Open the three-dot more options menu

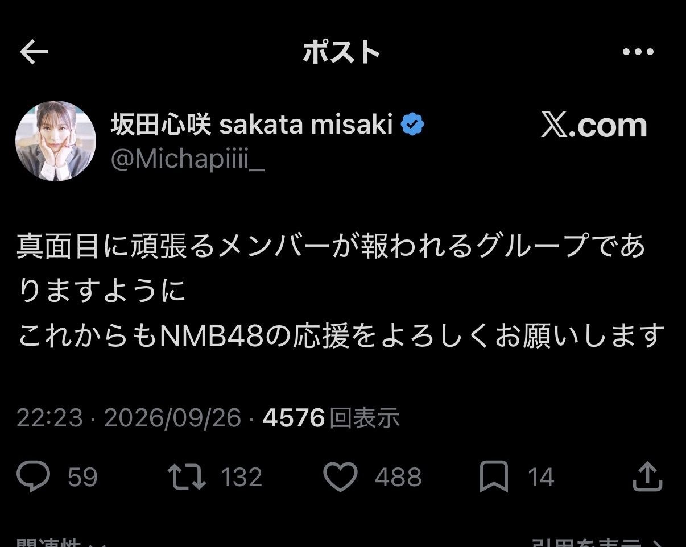[638, 52]
